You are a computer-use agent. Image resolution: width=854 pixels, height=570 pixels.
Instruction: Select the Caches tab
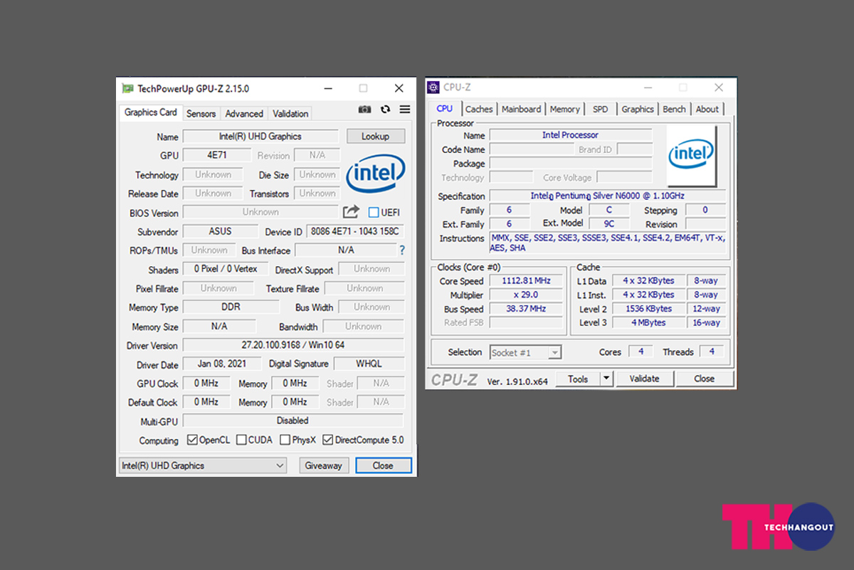[x=479, y=110]
